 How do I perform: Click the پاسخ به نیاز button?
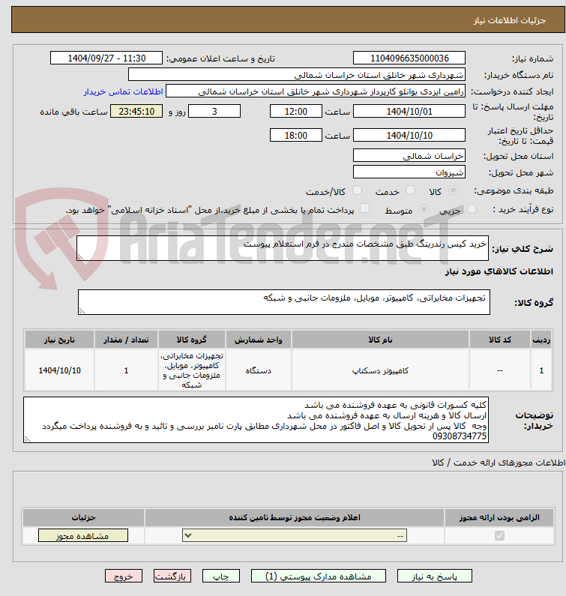pos(435,577)
